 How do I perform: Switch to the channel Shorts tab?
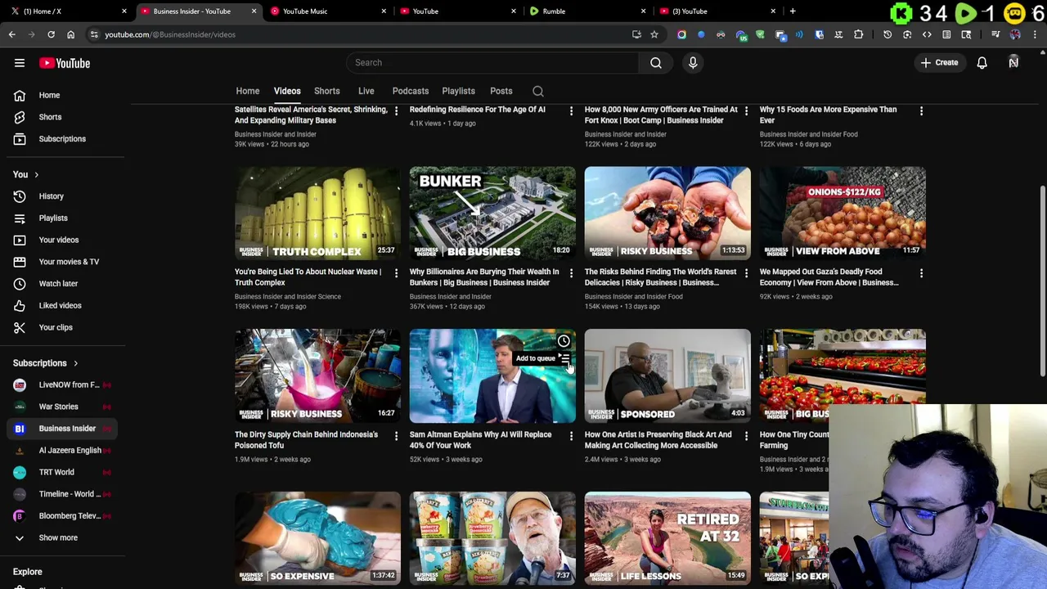(326, 92)
